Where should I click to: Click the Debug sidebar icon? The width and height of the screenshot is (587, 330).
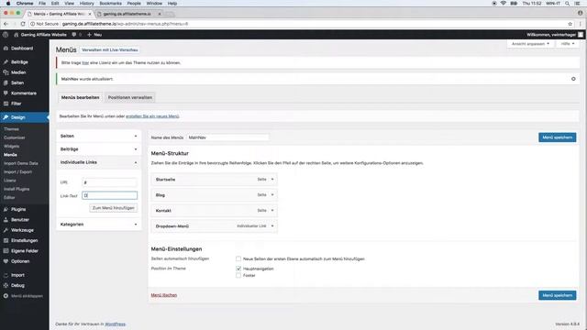6,285
